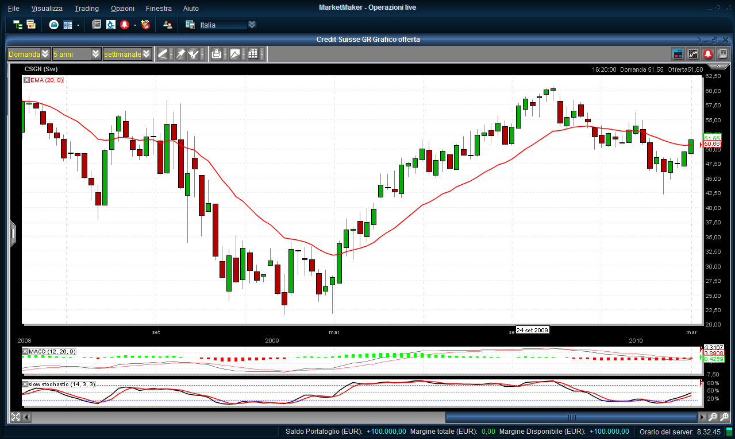Remove the slow stochastic indicator panel
Viewport: 735px width, 439px height.
pos(25,384)
